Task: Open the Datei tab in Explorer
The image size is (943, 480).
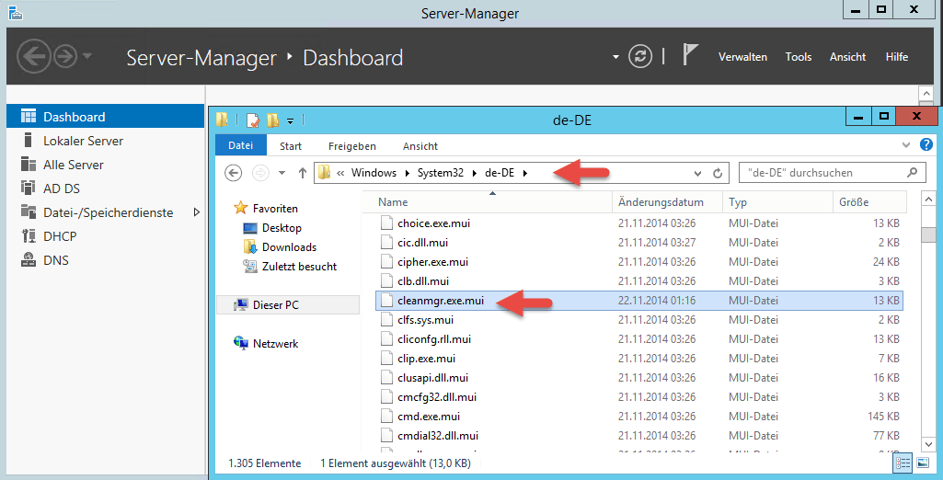Action: (240, 146)
